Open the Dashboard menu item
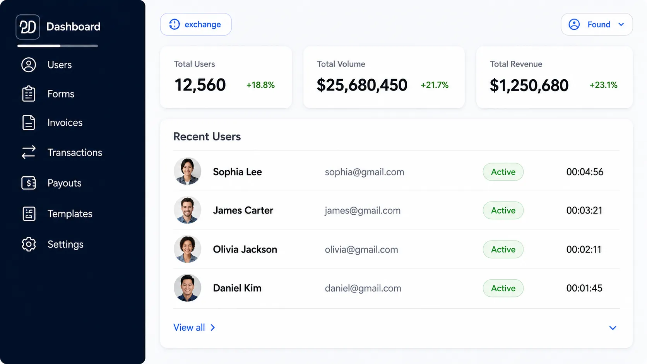 [73, 27]
